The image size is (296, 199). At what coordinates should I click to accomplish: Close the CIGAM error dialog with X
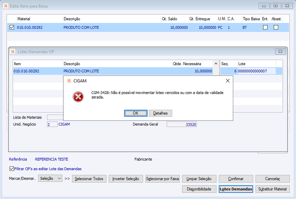pos(228,81)
